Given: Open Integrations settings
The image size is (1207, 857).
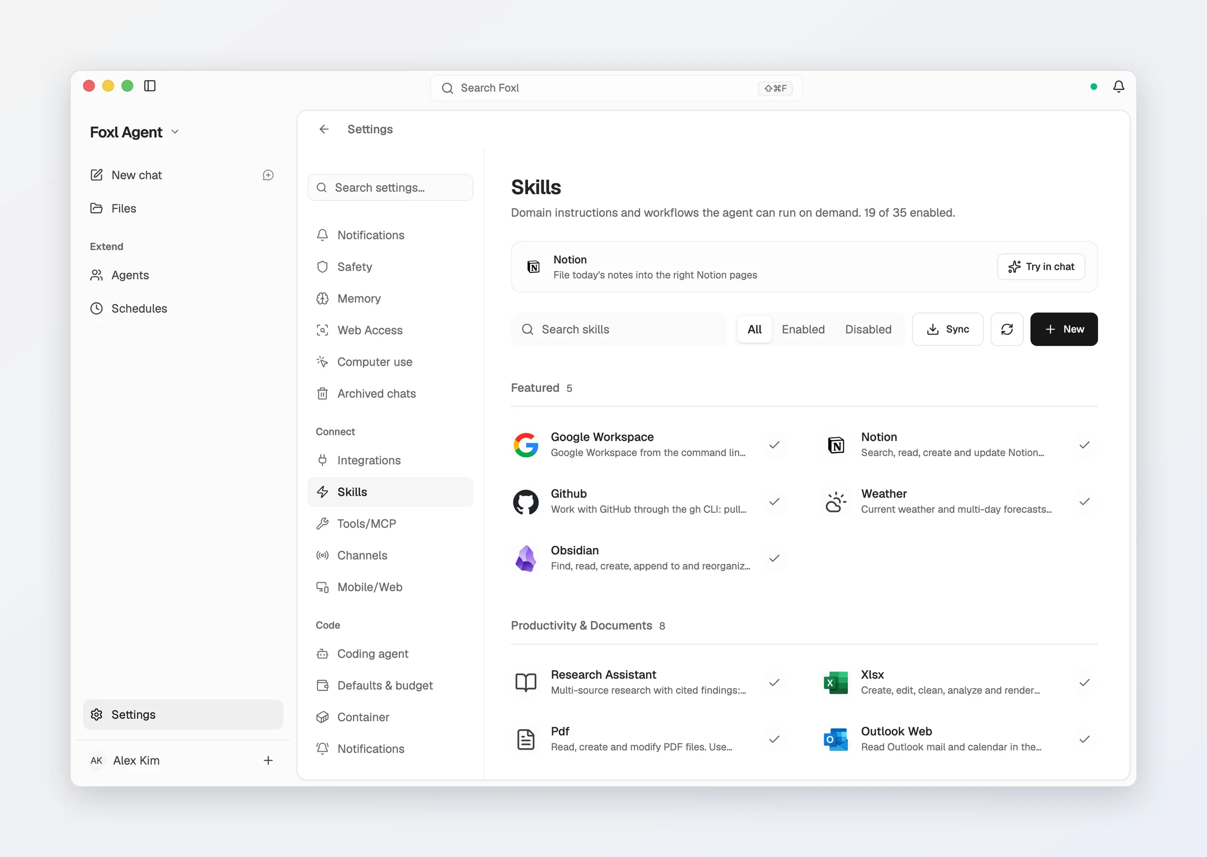Looking at the screenshot, I should point(390,460).
